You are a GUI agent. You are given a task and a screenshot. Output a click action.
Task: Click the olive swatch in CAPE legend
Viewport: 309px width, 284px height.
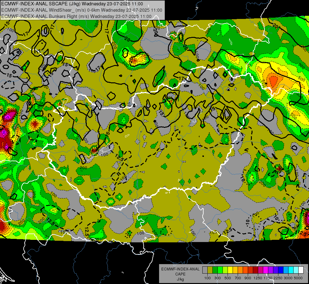pos(210,270)
